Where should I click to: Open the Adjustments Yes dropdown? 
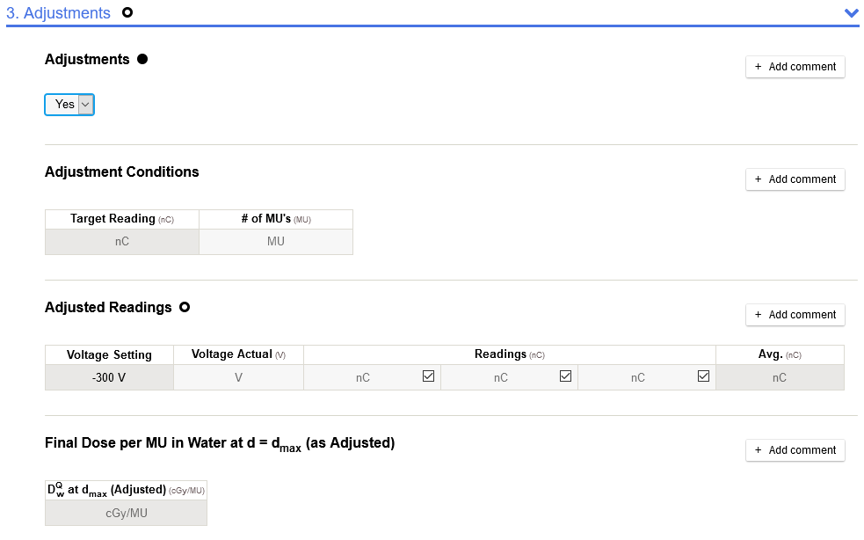69,105
